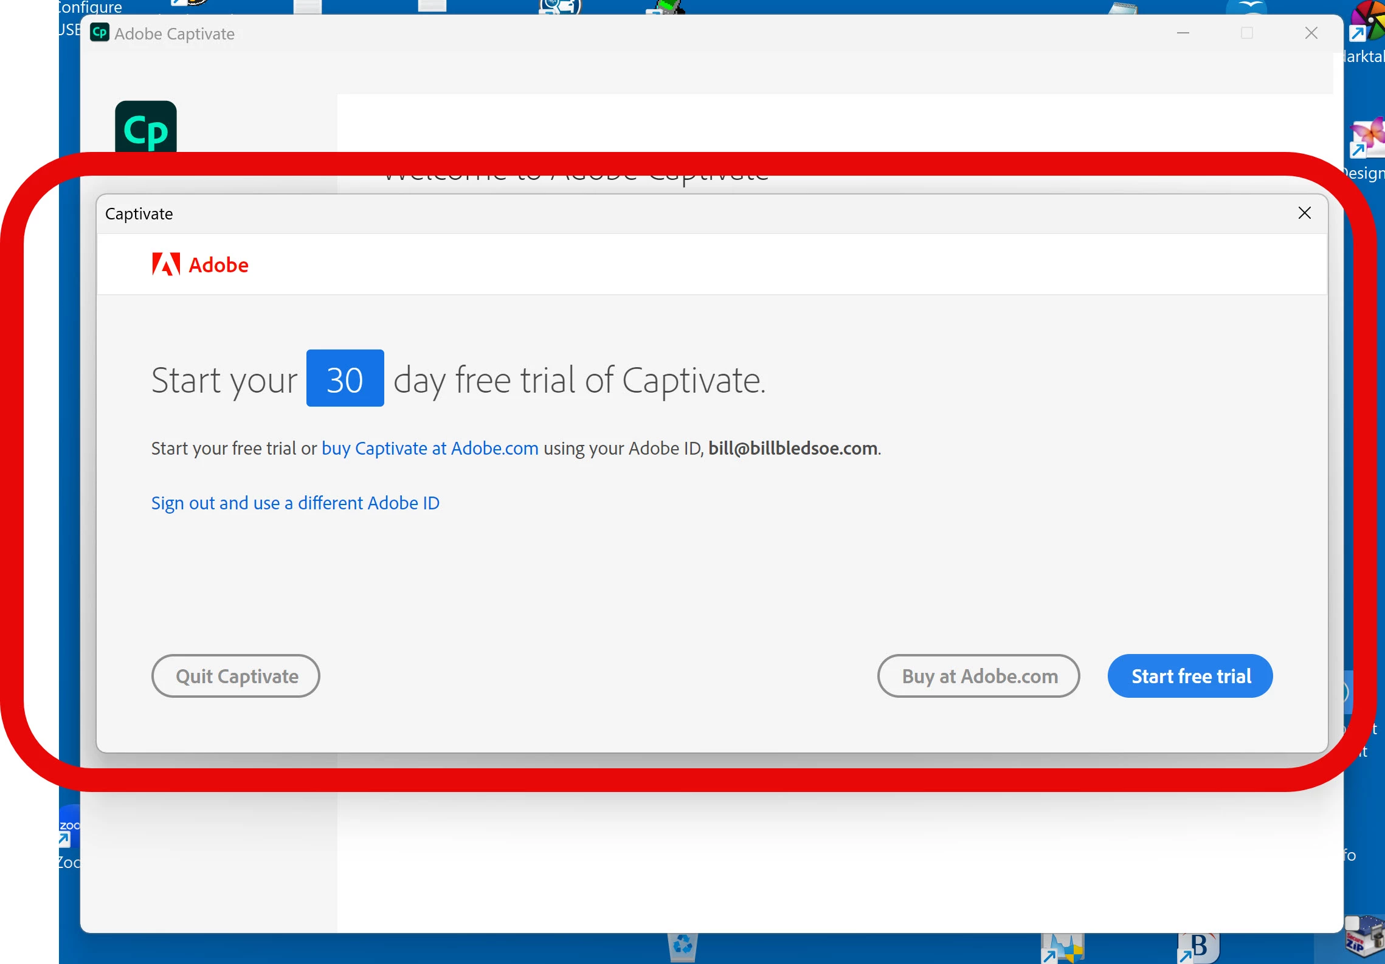Minimize the Adobe Captivate window
The width and height of the screenshot is (1385, 964).
[x=1183, y=33]
